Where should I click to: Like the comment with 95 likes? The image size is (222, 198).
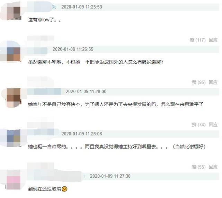[199, 82]
